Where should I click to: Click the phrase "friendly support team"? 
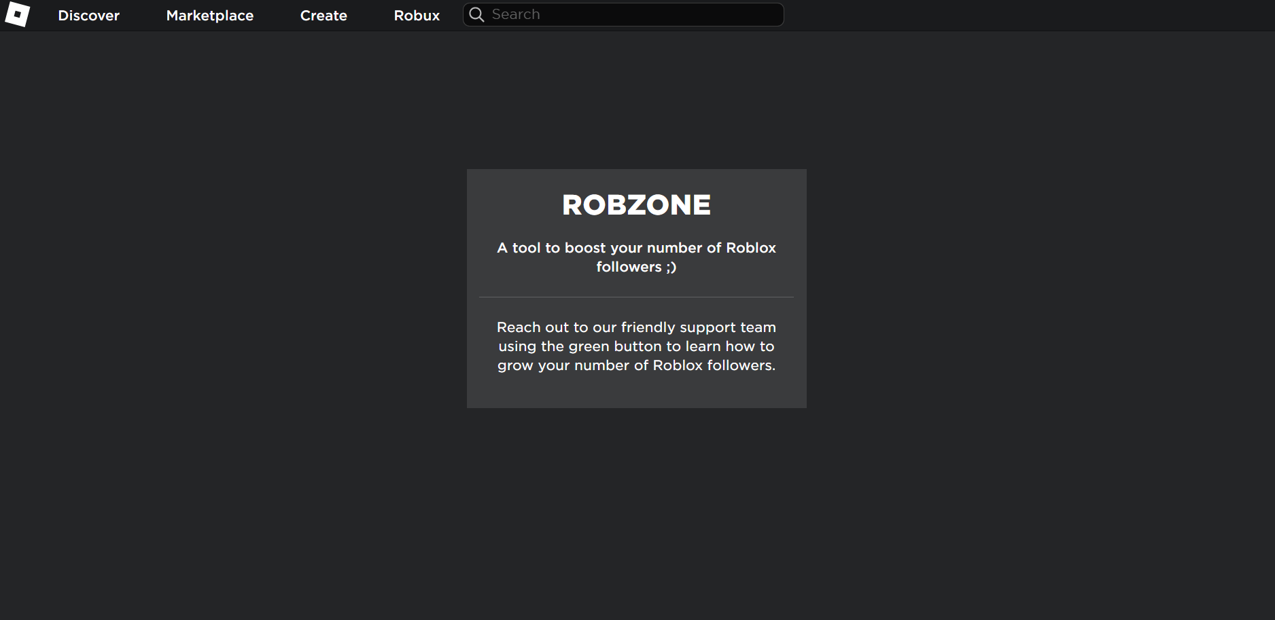(698, 327)
